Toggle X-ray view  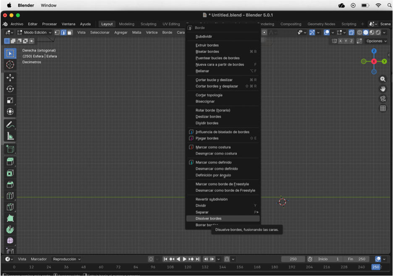pos(351,32)
